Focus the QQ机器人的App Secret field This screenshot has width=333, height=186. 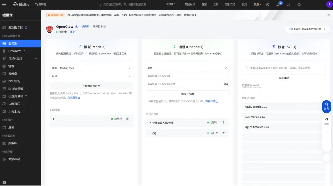coord(184,84)
